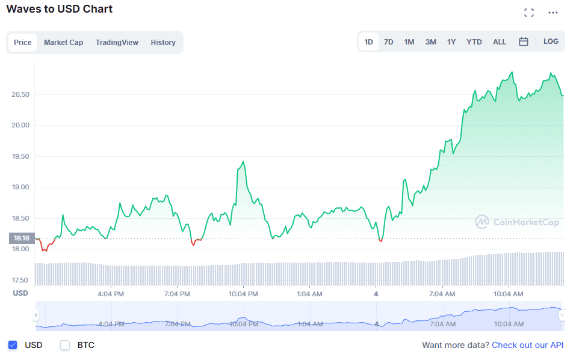582x357 pixels.
Task: Click the CoinMarketCap watermark logo
Action: (x=518, y=222)
